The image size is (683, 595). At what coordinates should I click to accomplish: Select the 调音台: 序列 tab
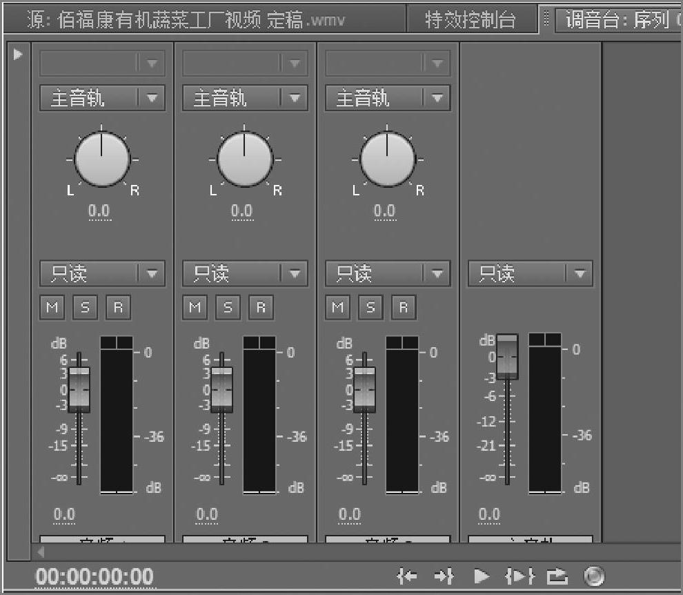(x=619, y=19)
